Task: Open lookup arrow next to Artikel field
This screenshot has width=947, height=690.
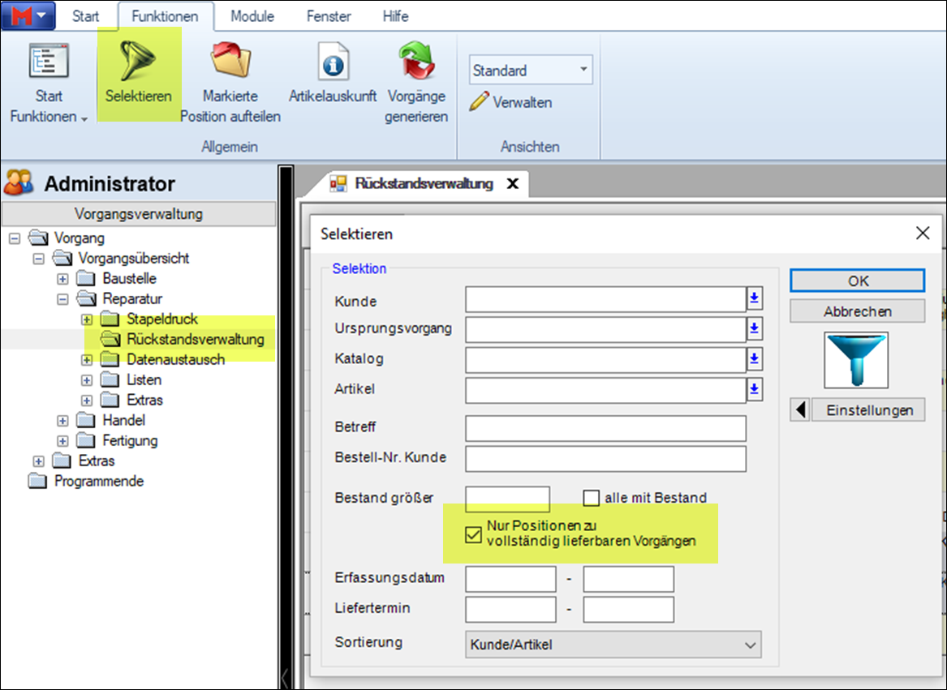Action: point(755,390)
